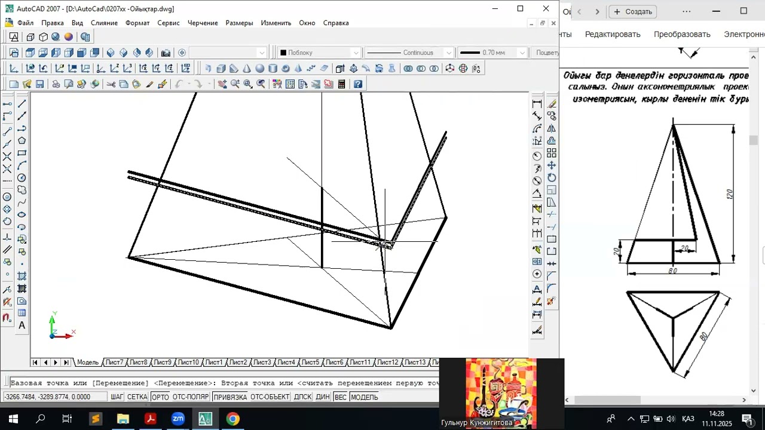Image resolution: width=765 pixels, height=430 pixels.
Task: Toggle ВЕС lineweight display
Action: (x=341, y=397)
